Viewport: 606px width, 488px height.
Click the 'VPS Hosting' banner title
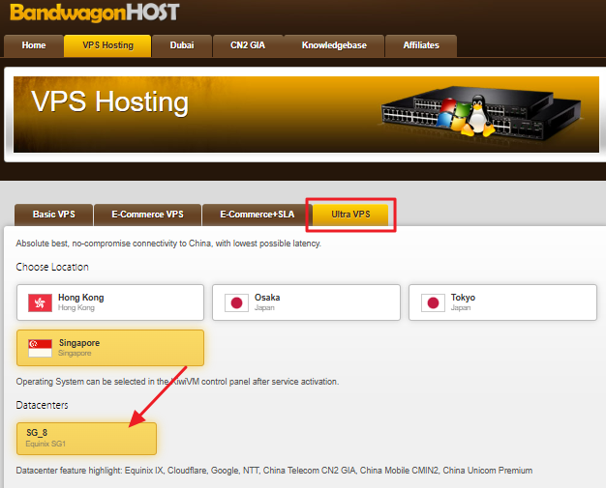pos(109,102)
